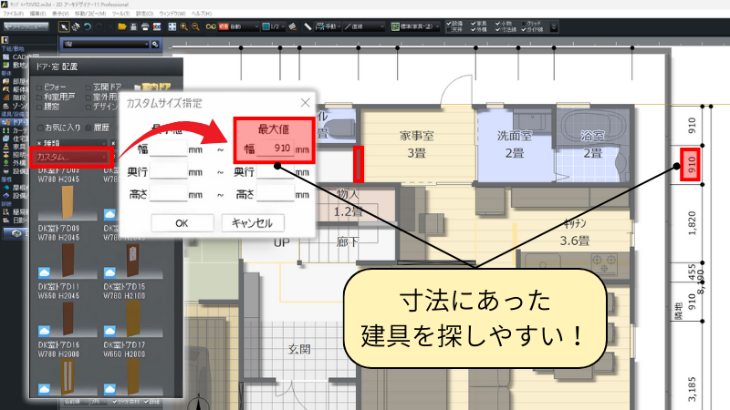The height and width of the screenshot is (410, 730).
Task: Select the 家具 furniture item in sidebar
Action: click(x=14, y=147)
